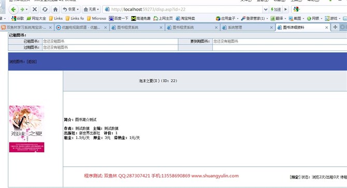Expand the 截图 dropdown arrow
The image size is (347, 188).
pyautogui.click(x=303, y=19)
